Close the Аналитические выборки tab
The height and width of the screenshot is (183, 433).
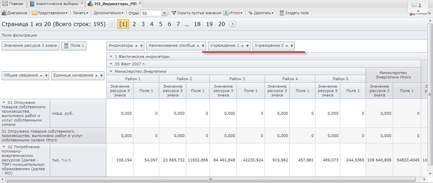click(82, 3)
